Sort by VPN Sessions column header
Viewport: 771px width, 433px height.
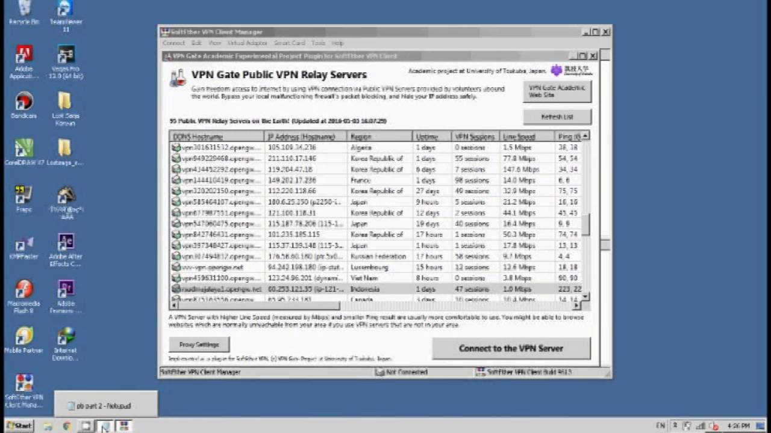pyautogui.click(x=476, y=137)
